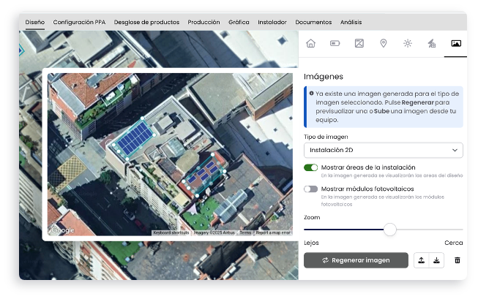Select the solar structure icon

[x=432, y=44]
